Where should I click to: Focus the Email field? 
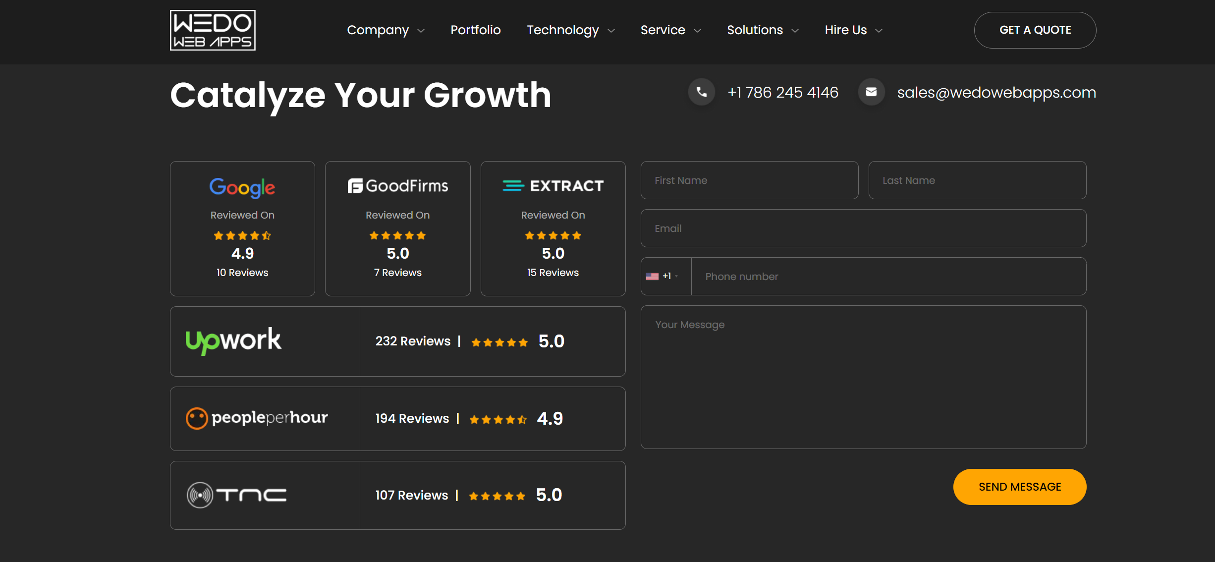click(864, 228)
